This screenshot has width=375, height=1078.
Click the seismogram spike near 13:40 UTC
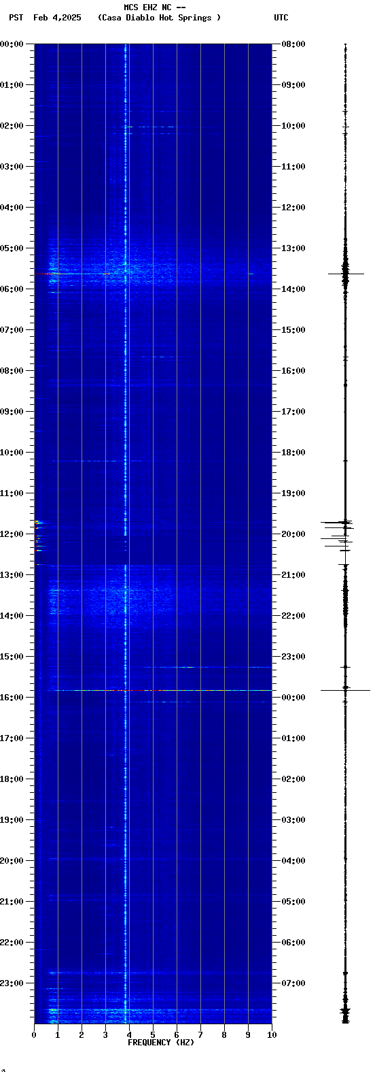click(x=346, y=274)
